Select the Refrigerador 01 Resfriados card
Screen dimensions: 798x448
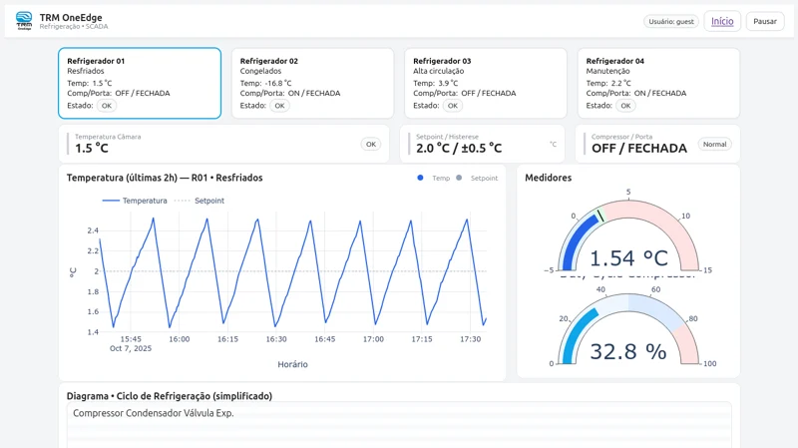coord(140,83)
